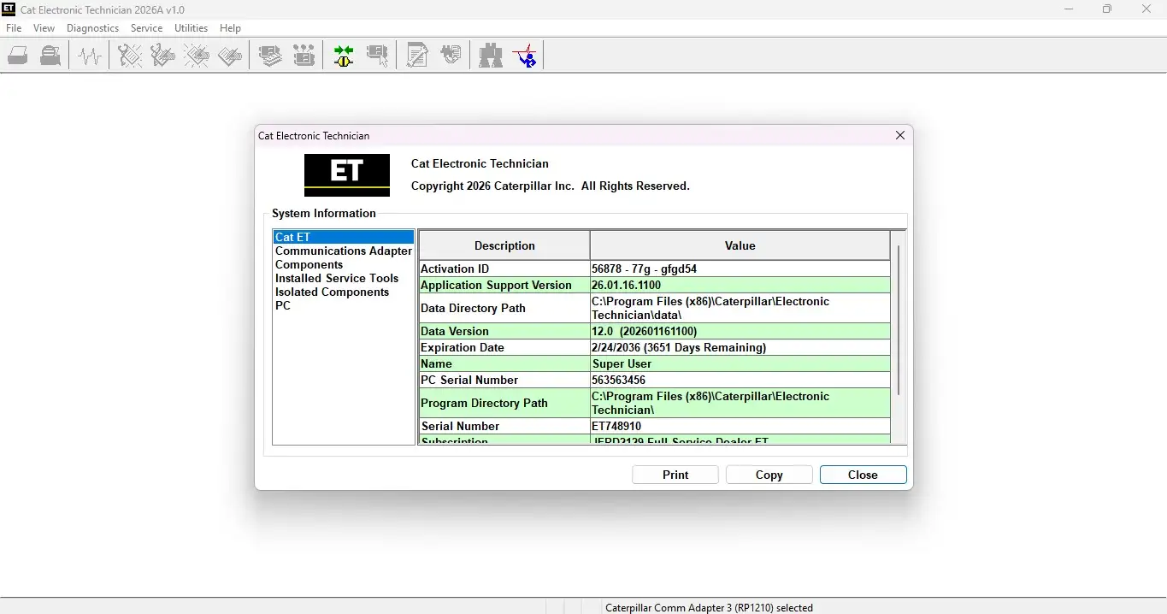Image resolution: width=1167 pixels, height=614 pixels.
Task: Open print preview from the toolbar
Action: 50,56
